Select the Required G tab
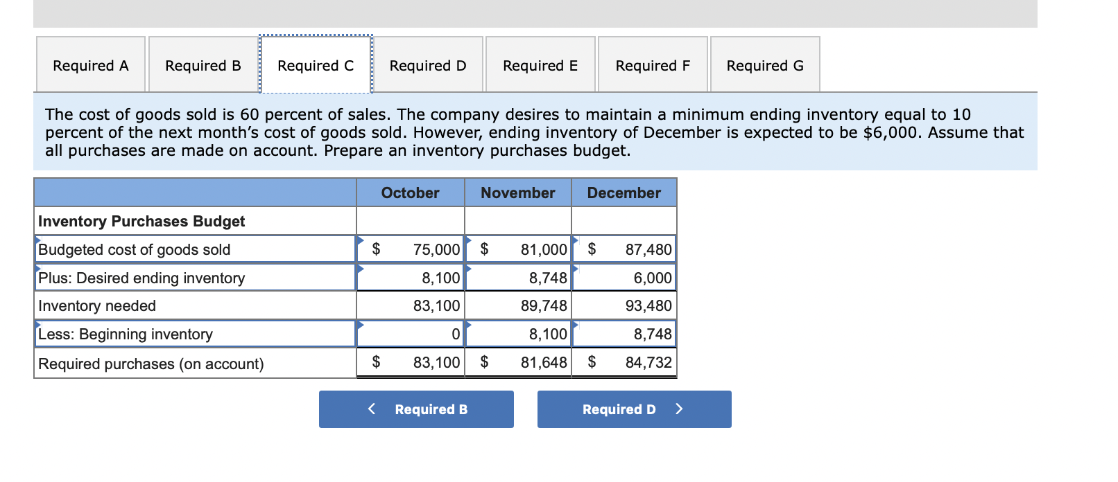Image resolution: width=1118 pixels, height=482 pixels. (x=765, y=65)
